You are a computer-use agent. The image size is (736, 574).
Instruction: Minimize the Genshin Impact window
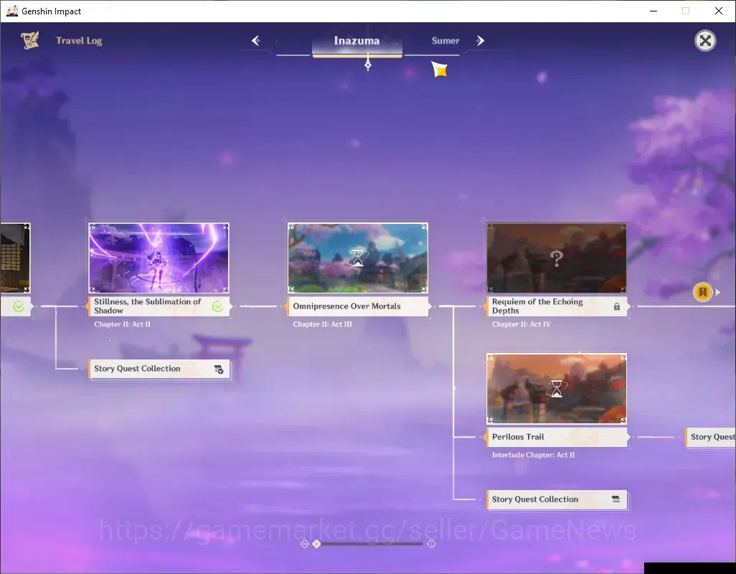tap(653, 11)
